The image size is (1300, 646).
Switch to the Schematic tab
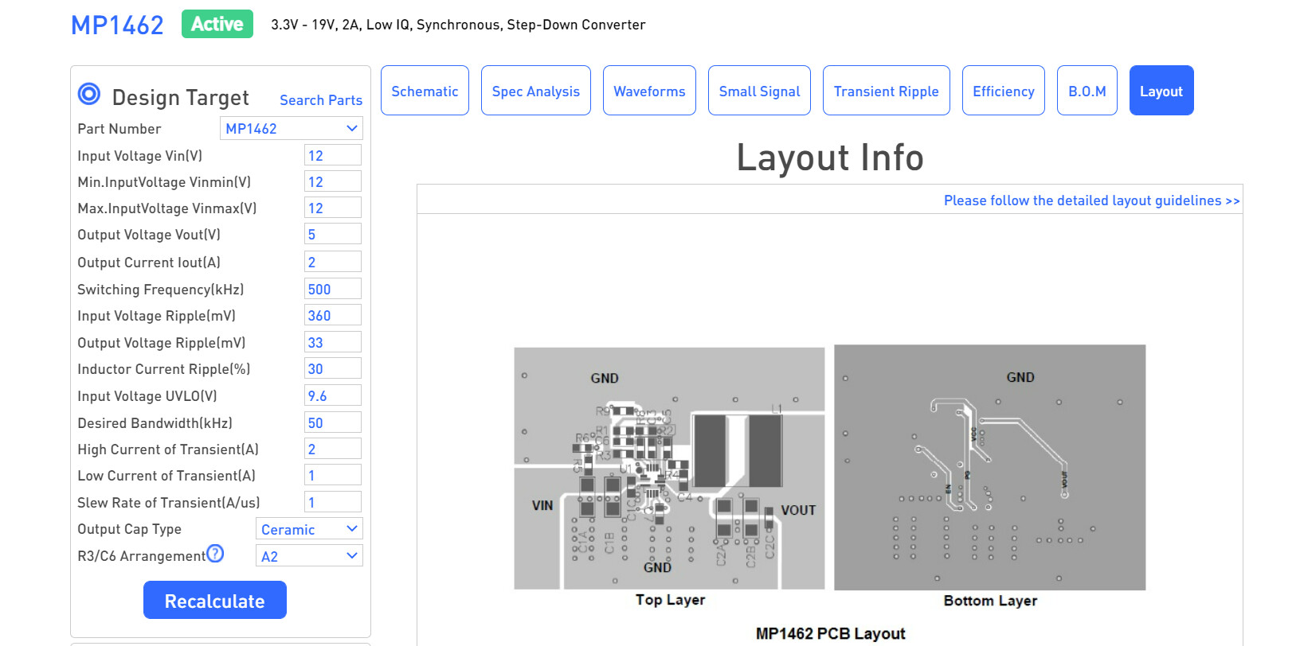(x=425, y=91)
